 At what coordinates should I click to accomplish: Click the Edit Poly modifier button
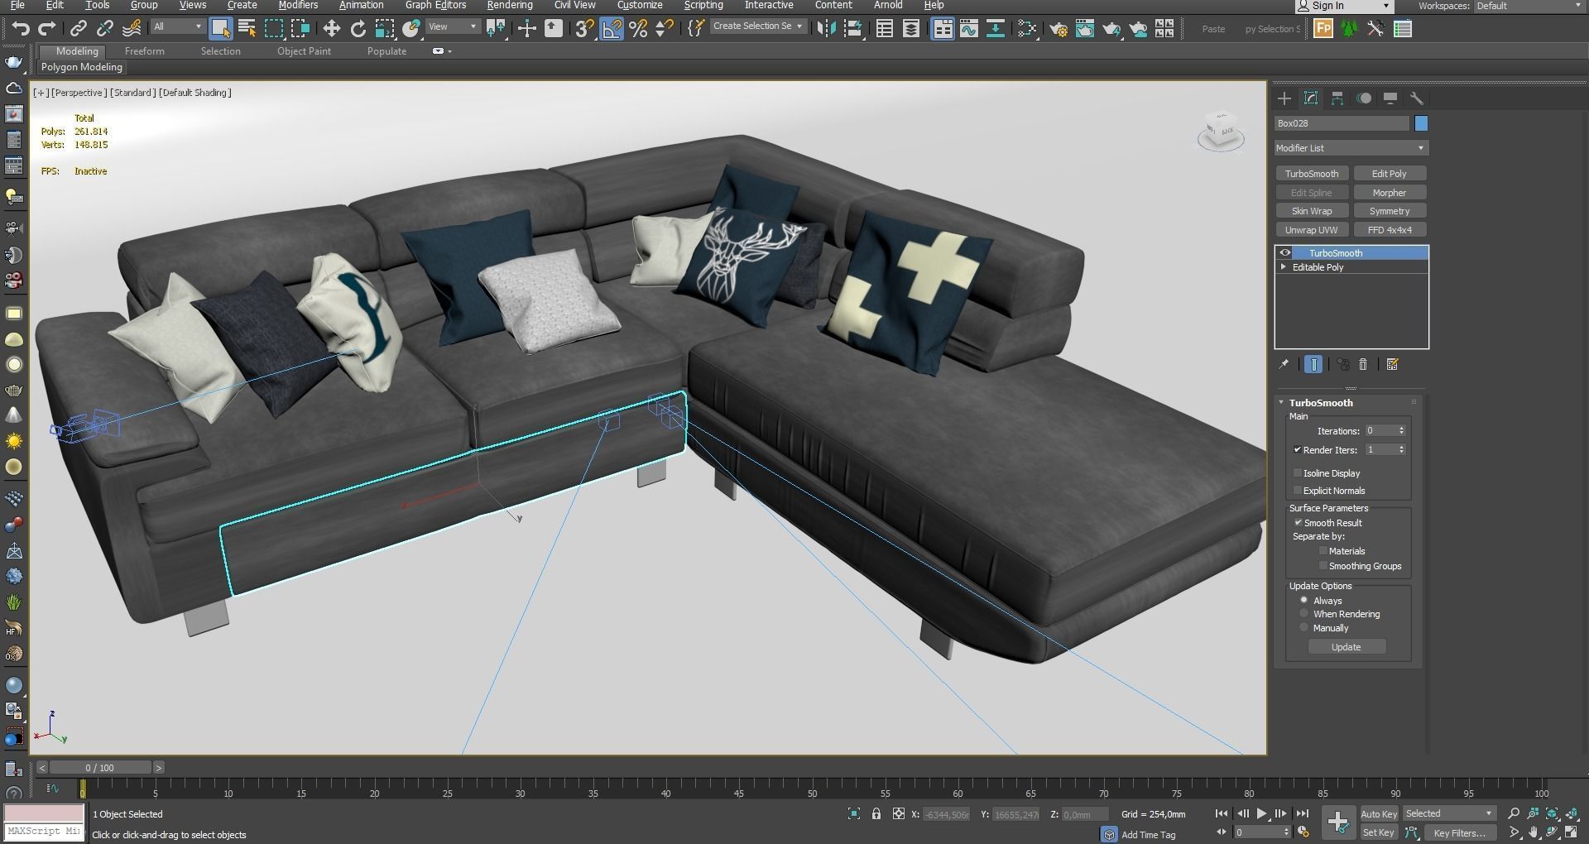(x=1389, y=174)
